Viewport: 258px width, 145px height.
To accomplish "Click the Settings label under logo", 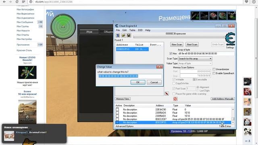I will point(230,48).
